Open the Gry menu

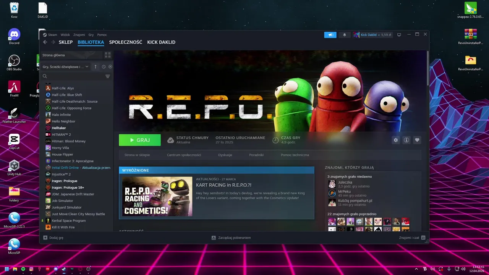pyautogui.click(x=91, y=35)
